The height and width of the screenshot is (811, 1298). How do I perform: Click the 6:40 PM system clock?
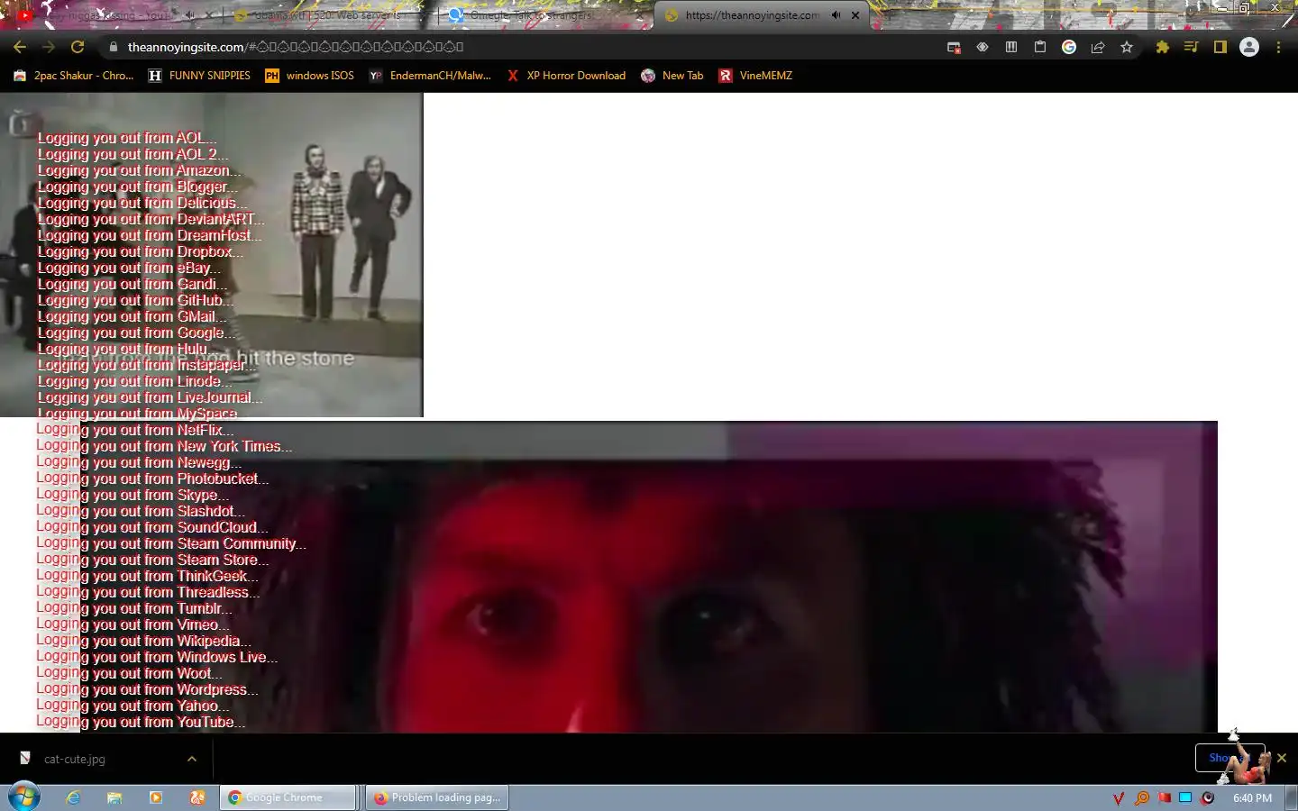point(1252,797)
